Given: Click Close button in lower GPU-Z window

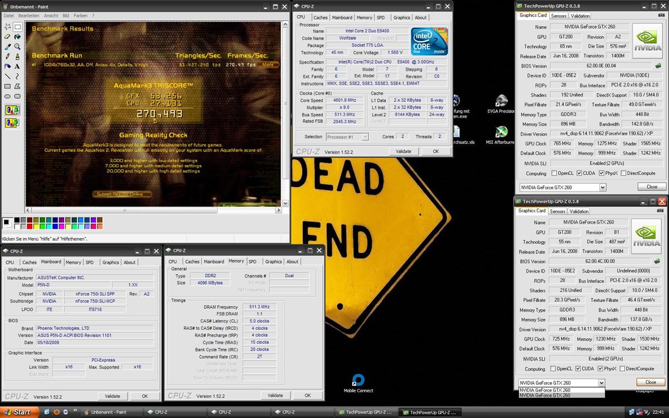Looking at the screenshot, I should (651, 382).
